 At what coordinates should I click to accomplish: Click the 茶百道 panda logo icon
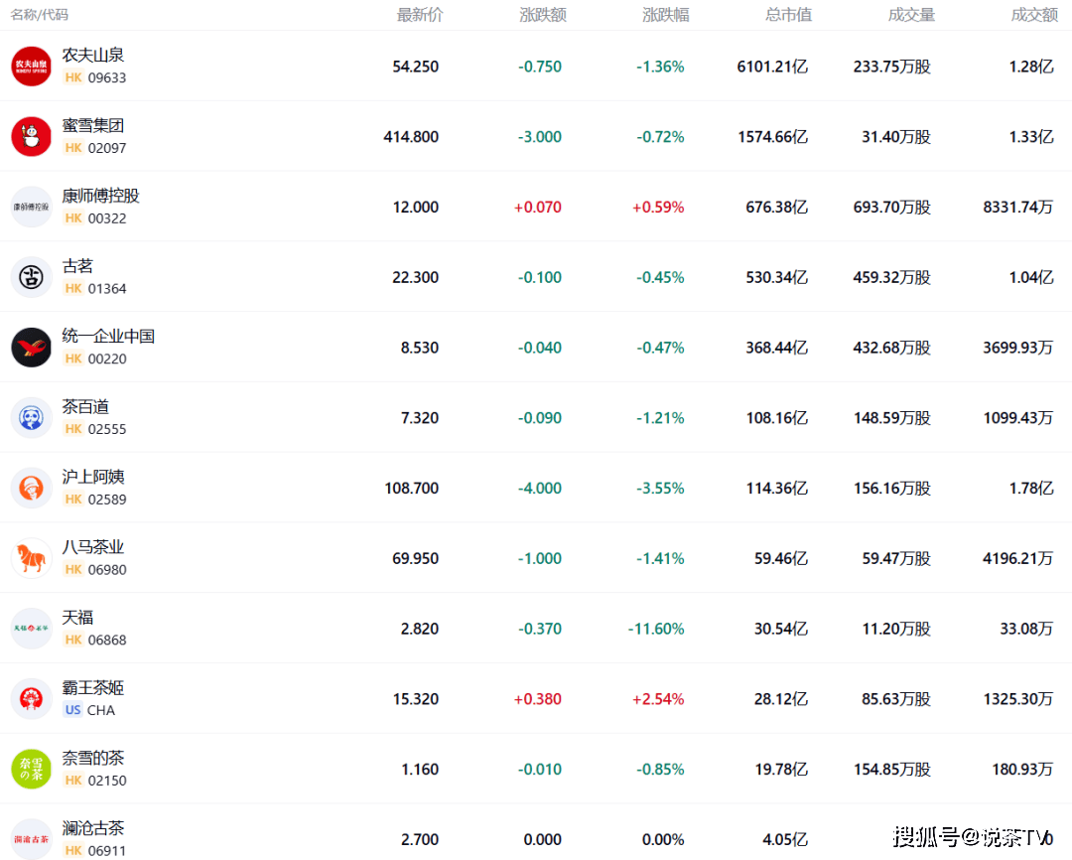pyautogui.click(x=31, y=418)
